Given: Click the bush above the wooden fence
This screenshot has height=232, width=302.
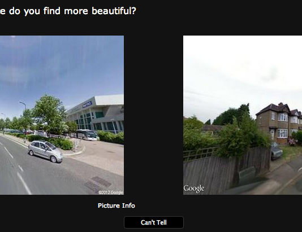Looking at the screenshot, I should pyautogui.click(x=243, y=135).
